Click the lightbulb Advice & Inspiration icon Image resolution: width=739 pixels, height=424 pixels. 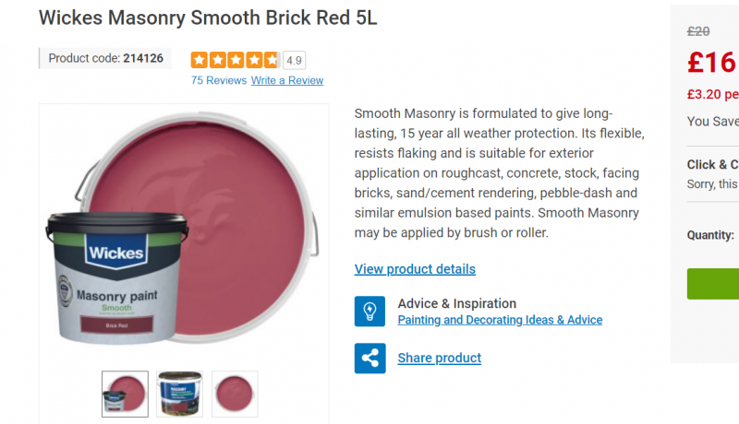369,312
